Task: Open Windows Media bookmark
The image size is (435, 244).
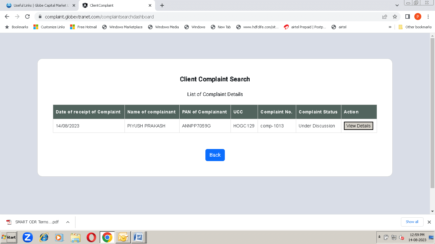Action: click(x=163, y=27)
